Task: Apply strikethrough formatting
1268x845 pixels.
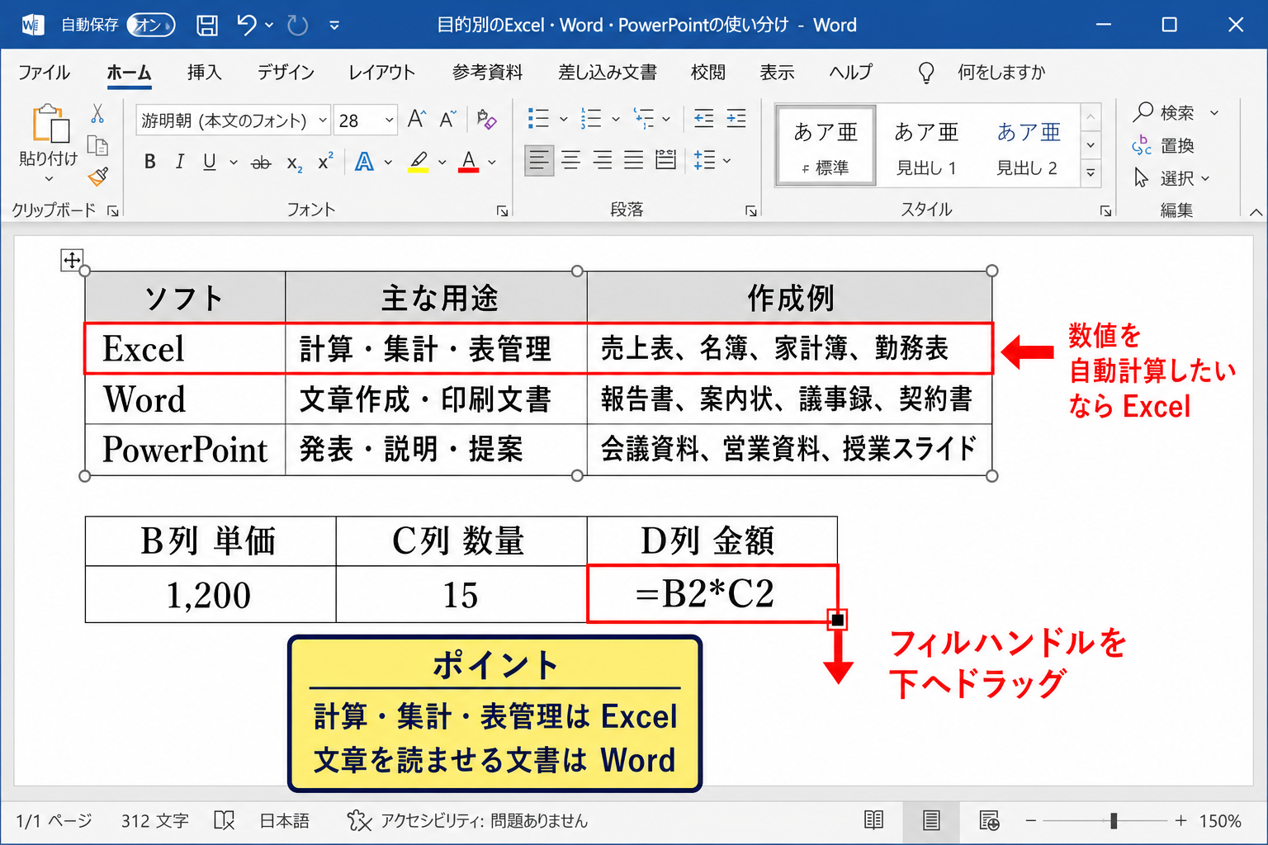Action: [x=261, y=163]
